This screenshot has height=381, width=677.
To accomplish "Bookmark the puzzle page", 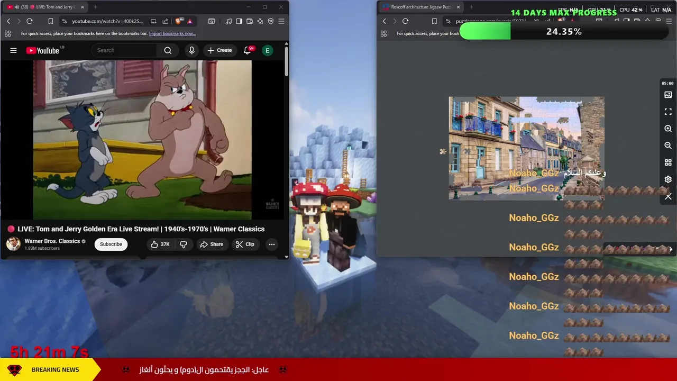I will [x=434, y=21].
